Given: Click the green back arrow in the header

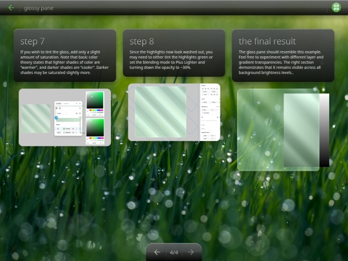Looking at the screenshot, I should pos(11,8).
